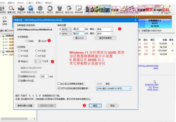The image size is (176, 122).
Task: Click the 格式化 (Format) toolbar icon
Action: point(50,9)
